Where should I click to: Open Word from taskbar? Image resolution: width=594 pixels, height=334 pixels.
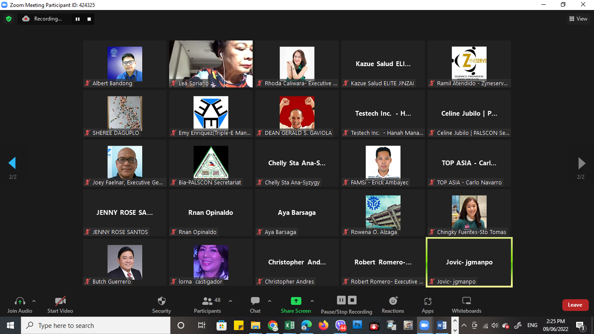click(x=442, y=325)
